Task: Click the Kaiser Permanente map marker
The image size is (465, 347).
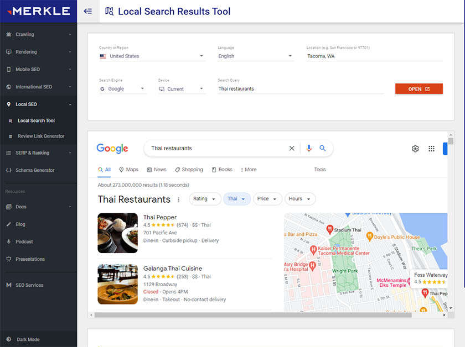Action: point(313,250)
